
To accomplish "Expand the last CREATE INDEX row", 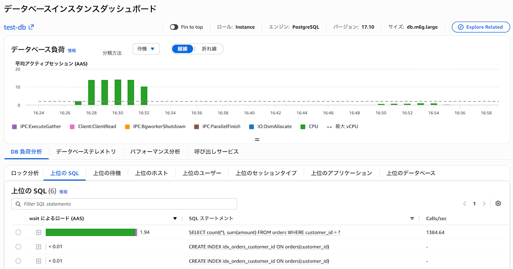I will 38,261.
